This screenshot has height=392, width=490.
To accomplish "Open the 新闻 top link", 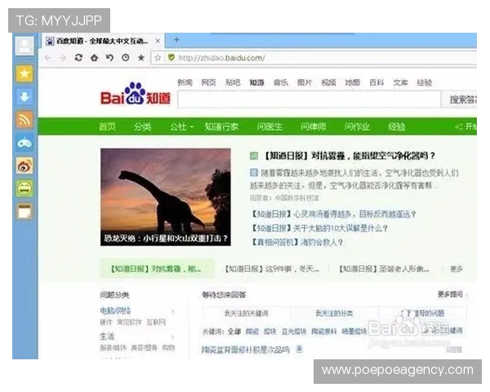I will pyautogui.click(x=185, y=82).
